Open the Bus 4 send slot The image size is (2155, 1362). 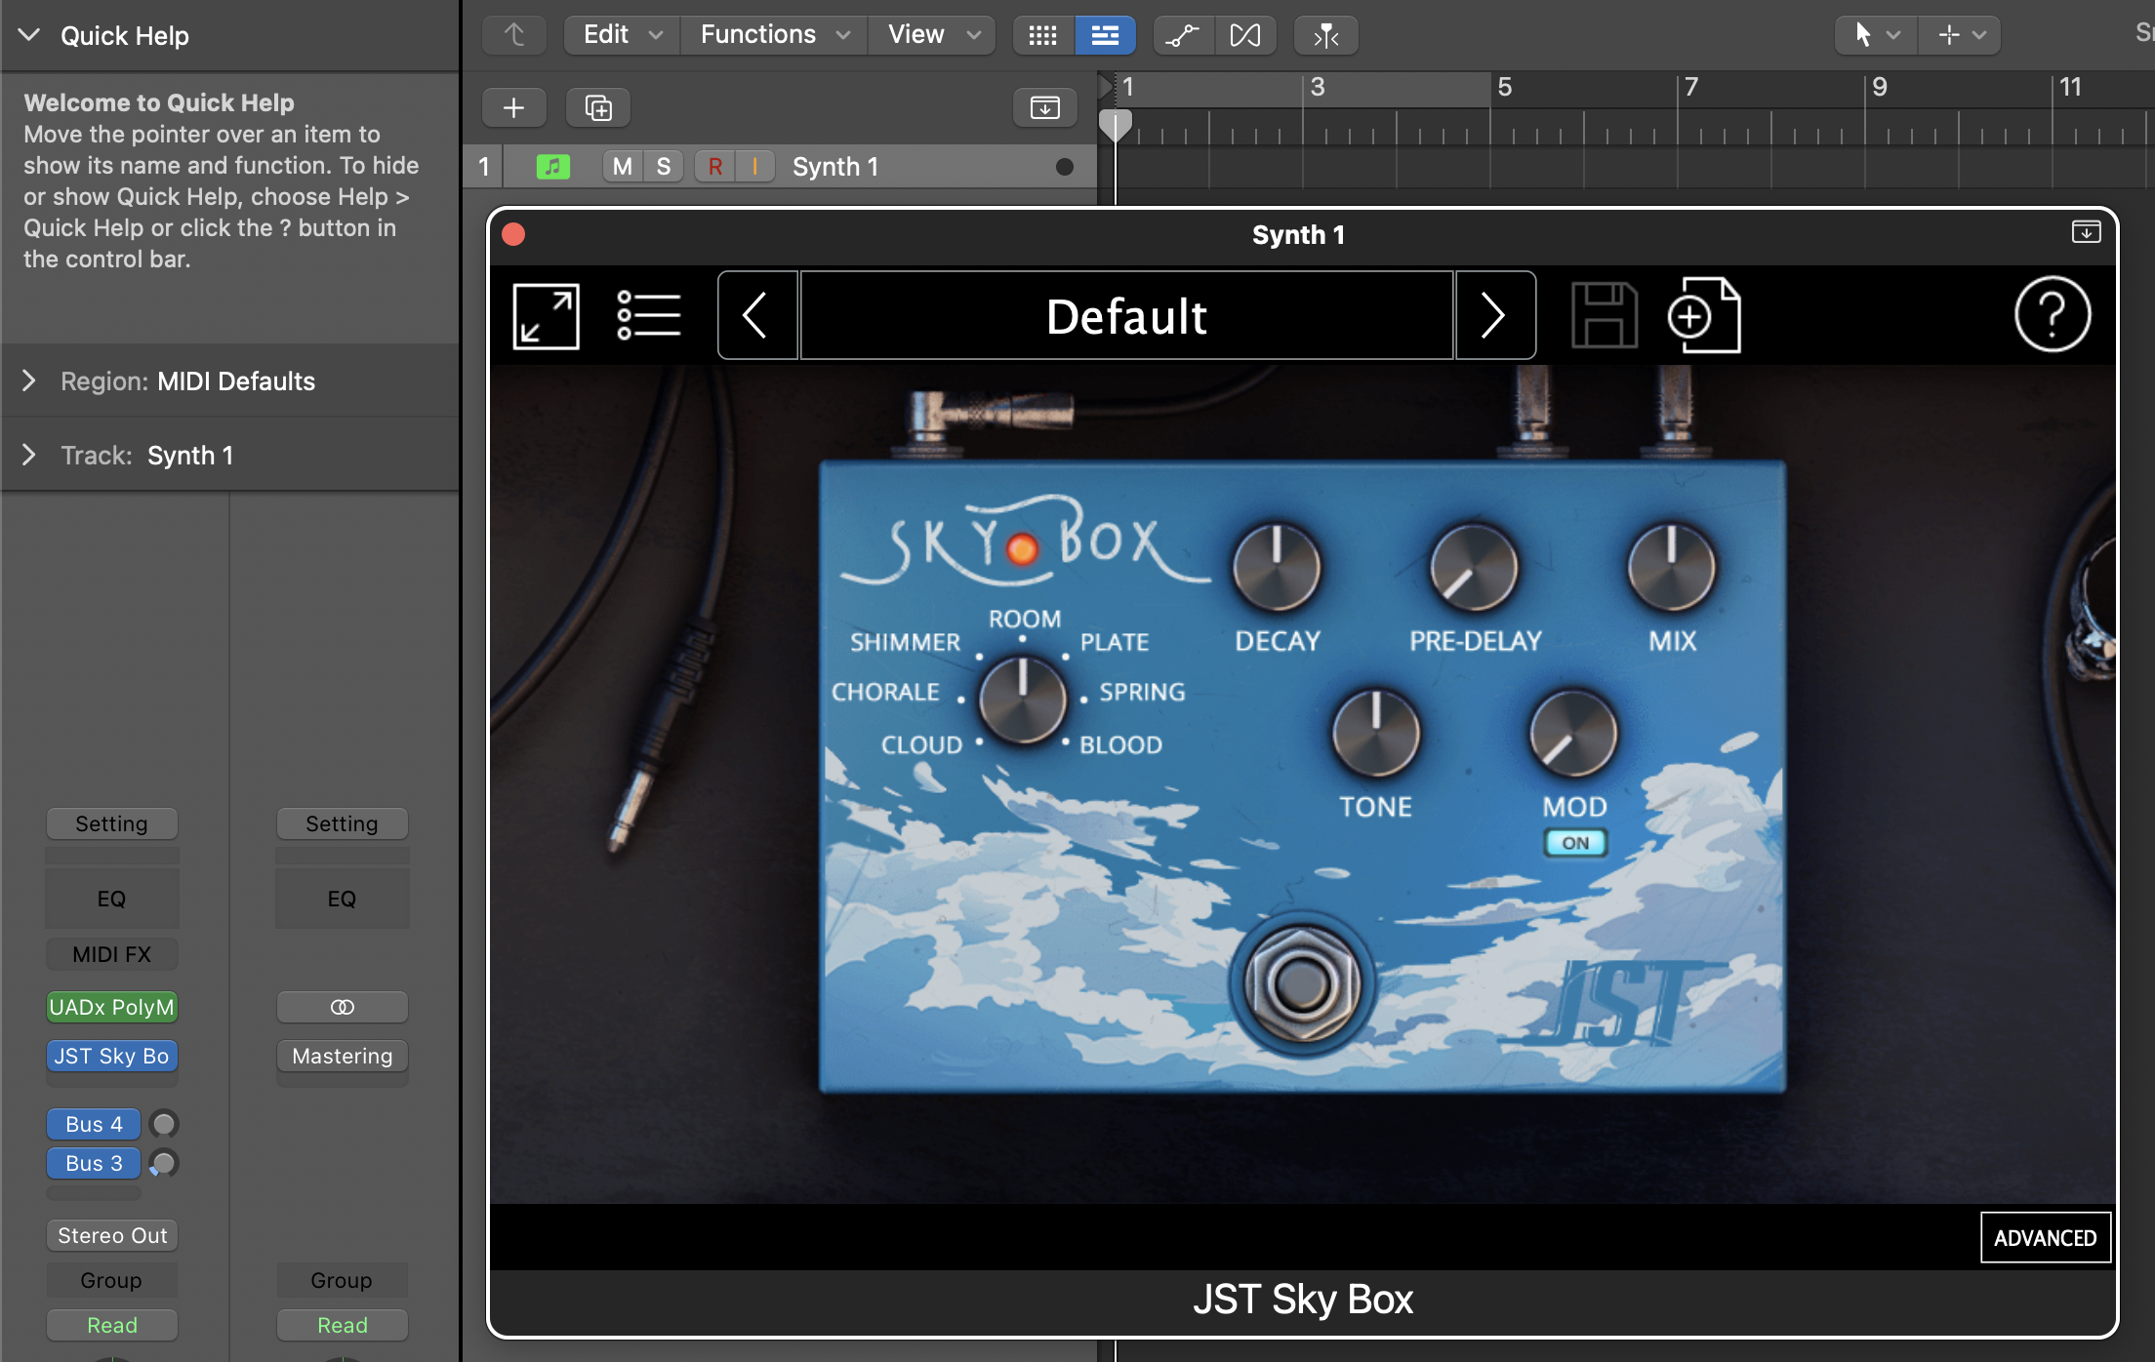[94, 1124]
